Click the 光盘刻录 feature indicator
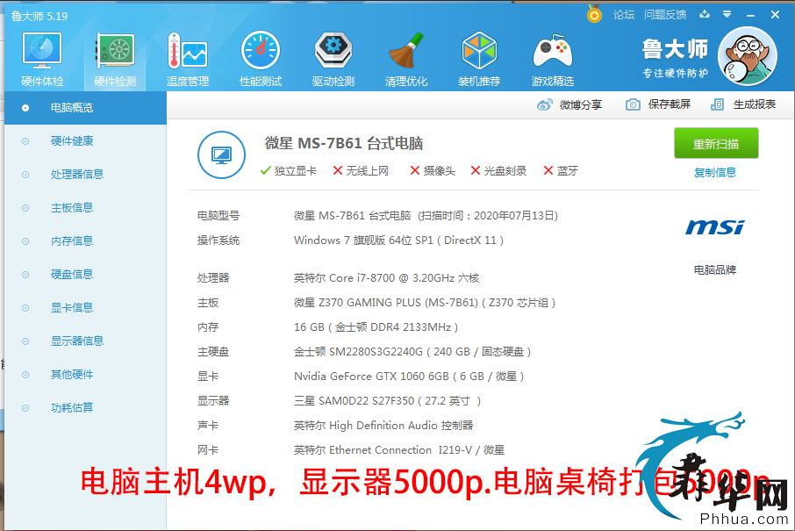This screenshot has width=795, height=531. click(x=498, y=171)
